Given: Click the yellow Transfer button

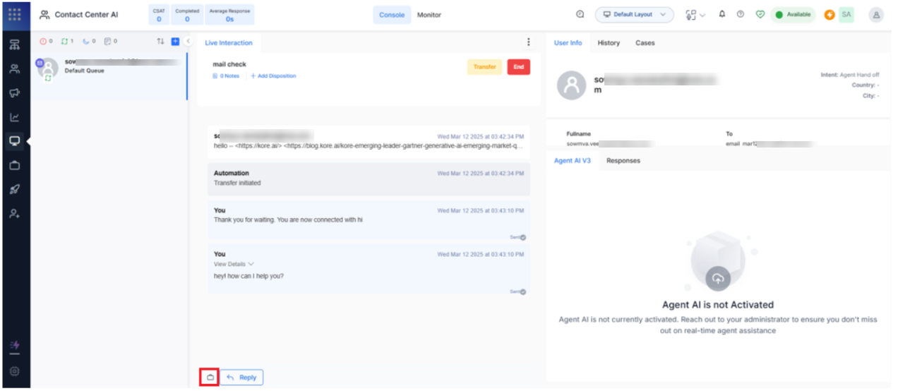Looking at the screenshot, I should 484,67.
